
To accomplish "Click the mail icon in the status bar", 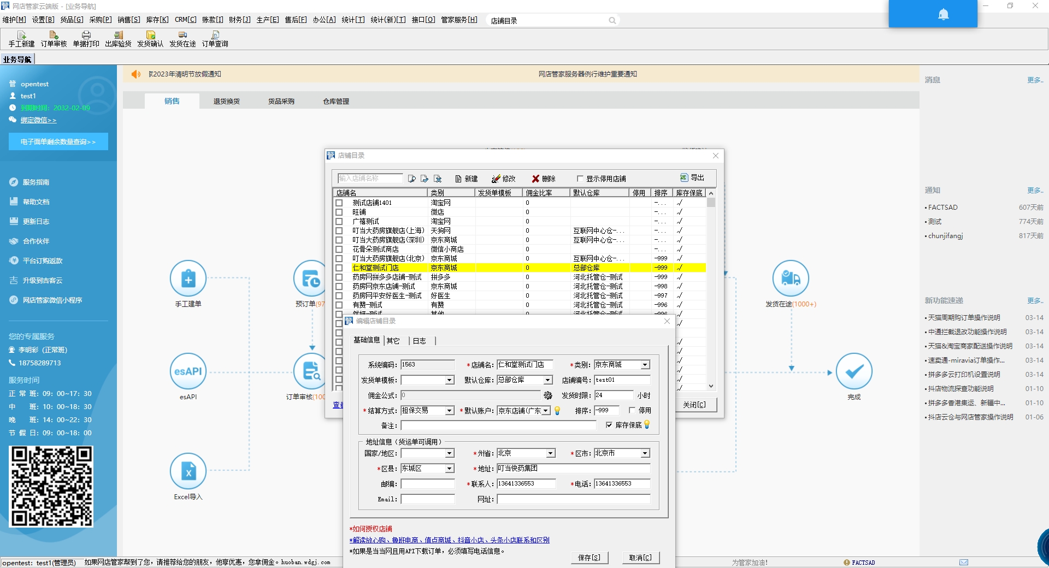I will [964, 562].
